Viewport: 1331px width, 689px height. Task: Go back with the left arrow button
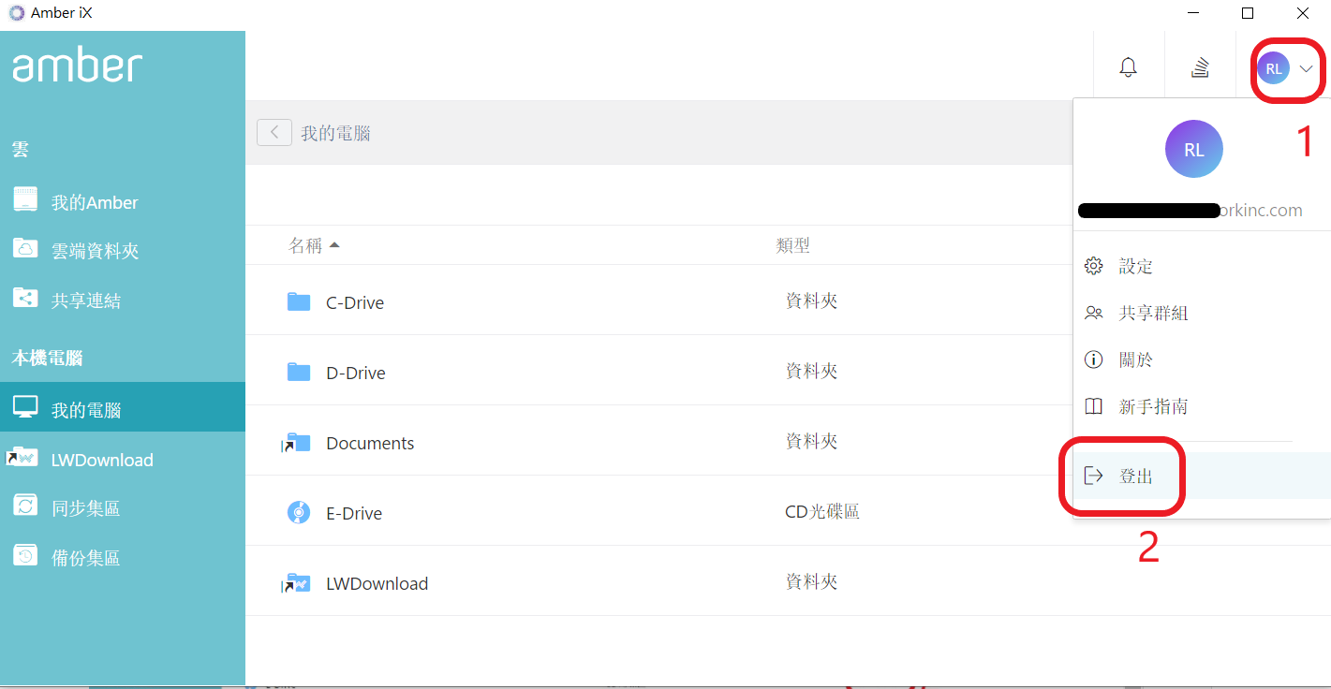[x=274, y=133]
